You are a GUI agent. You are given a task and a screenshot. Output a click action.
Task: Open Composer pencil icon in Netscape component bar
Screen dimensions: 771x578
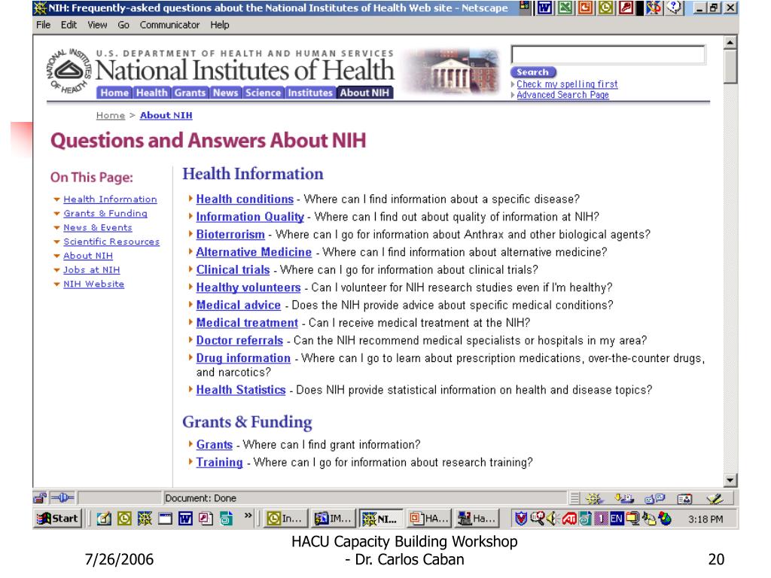pyautogui.click(x=715, y=499)
